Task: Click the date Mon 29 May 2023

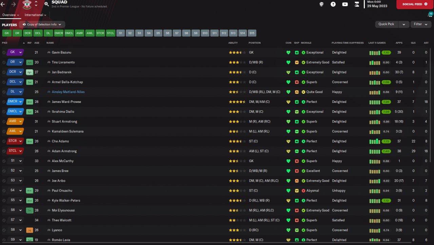Action: pos(377,4)
